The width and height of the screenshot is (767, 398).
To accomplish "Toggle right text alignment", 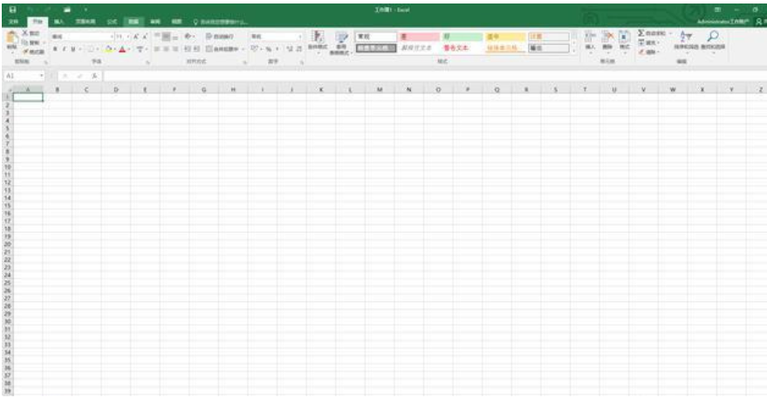I will click(175, 49).
